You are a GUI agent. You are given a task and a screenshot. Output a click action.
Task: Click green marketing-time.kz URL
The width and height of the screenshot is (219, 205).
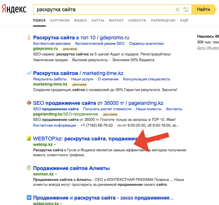50,84
